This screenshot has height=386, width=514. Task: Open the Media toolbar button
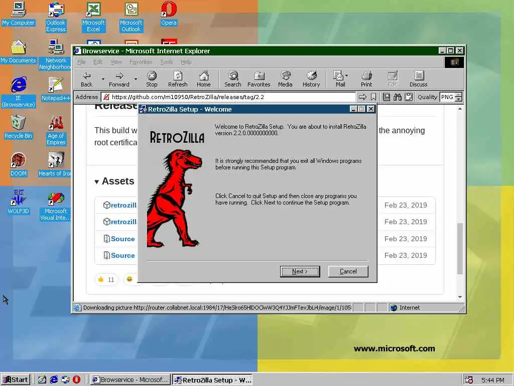pyautogui.click(x=285, y=79)
